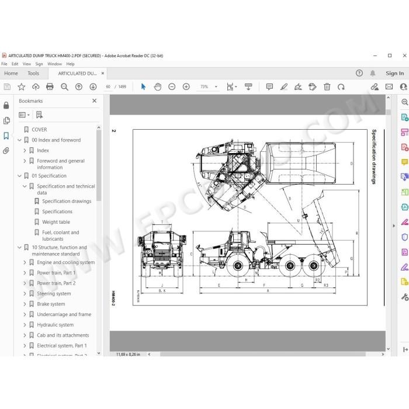Open the Help menu

70,64
